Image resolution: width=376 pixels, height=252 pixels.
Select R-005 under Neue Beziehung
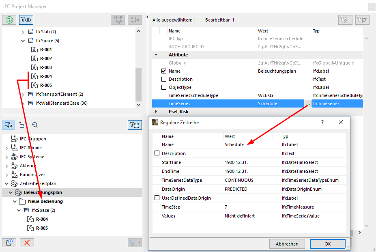tap(42, 228)
